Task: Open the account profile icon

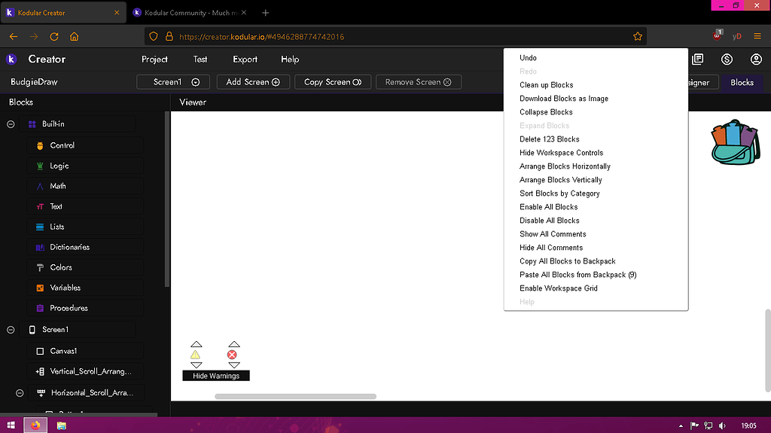Action: click(756, 59)
